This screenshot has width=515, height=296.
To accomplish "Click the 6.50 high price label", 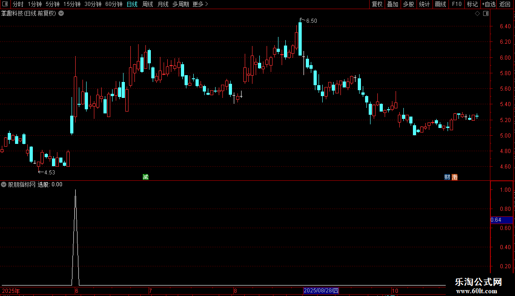I will [x=311, y=21].
